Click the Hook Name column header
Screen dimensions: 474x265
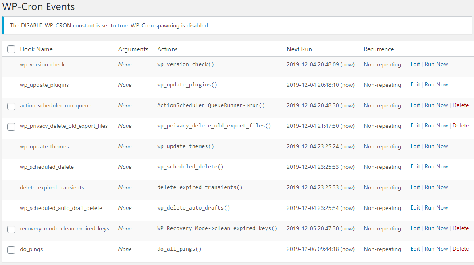click(x=36, y=49)
